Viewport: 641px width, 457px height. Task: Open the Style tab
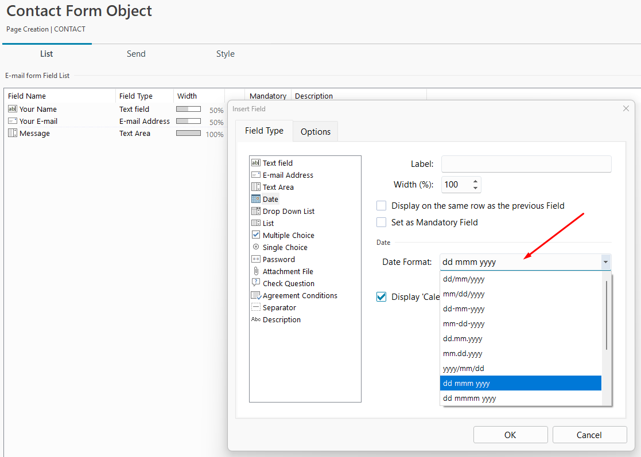pos(226,54)
